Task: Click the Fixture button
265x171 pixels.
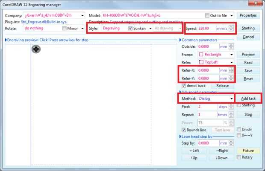Action: coord(248,151)
